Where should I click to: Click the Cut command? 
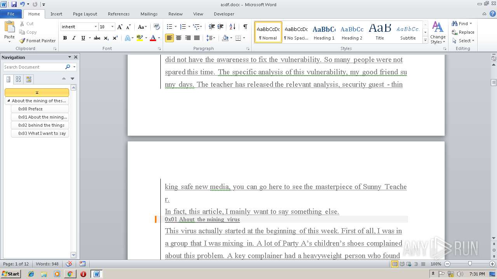click(x=27, y=24)
